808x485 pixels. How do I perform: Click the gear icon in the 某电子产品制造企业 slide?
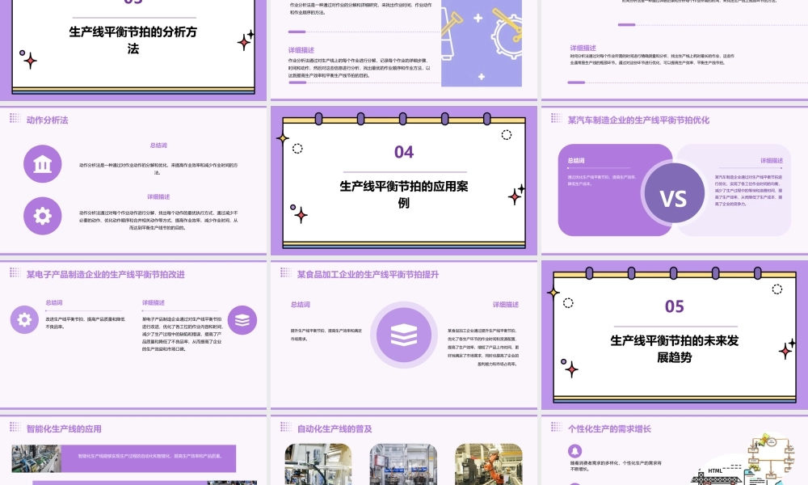tap(24, 319)
